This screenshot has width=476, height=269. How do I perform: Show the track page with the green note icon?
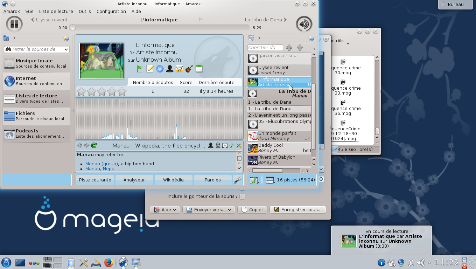pos(231,145)
